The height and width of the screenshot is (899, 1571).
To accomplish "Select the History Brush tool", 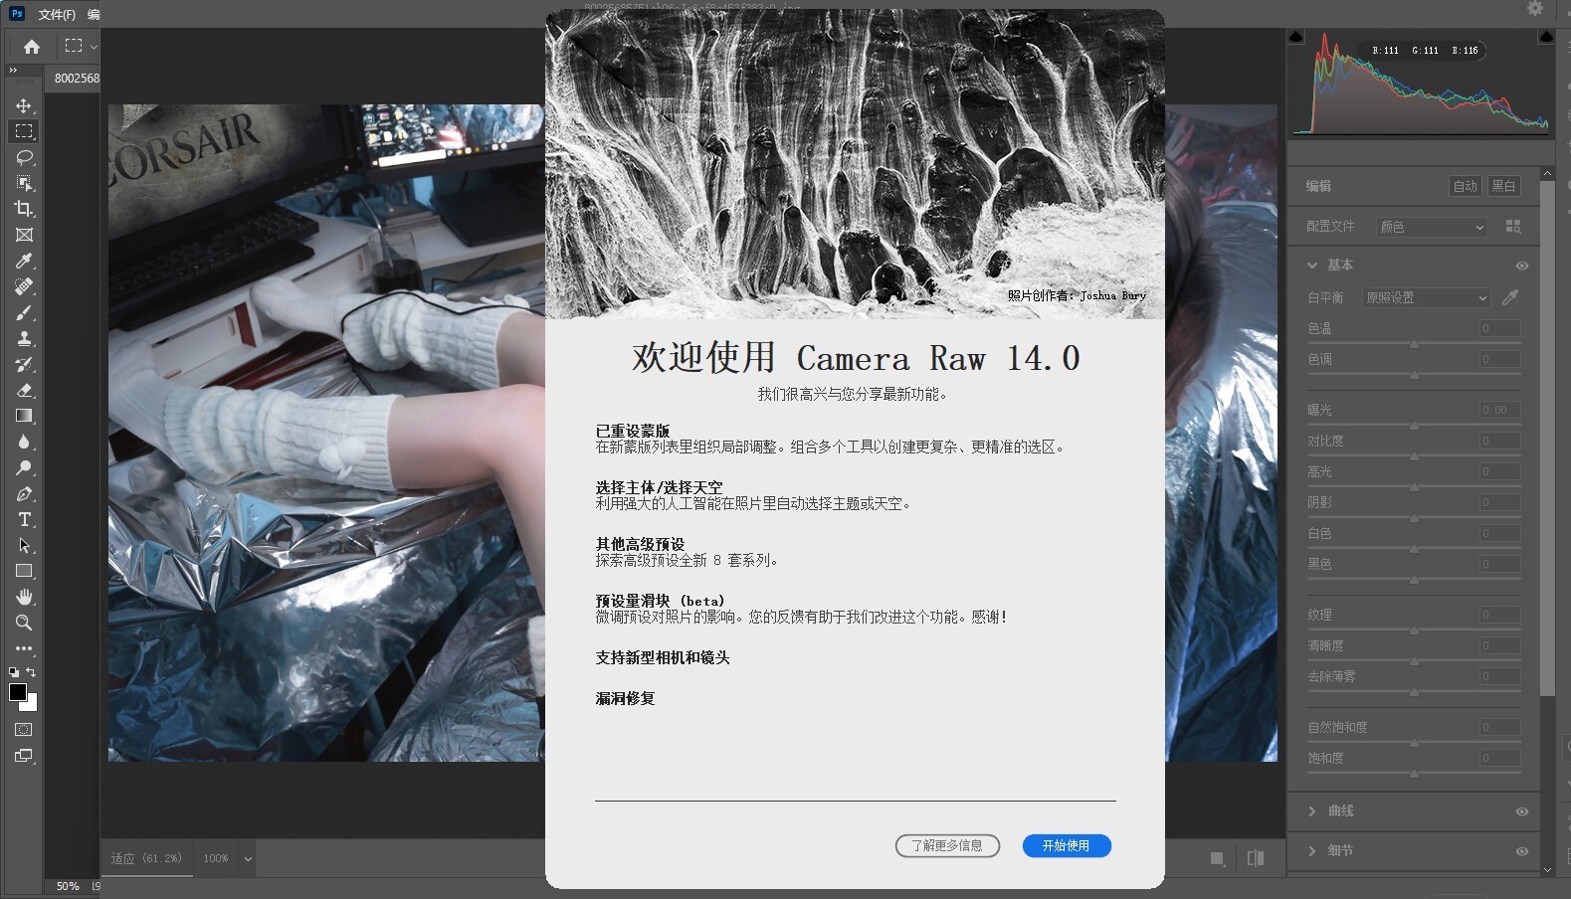I will click(x=24, y=364).
